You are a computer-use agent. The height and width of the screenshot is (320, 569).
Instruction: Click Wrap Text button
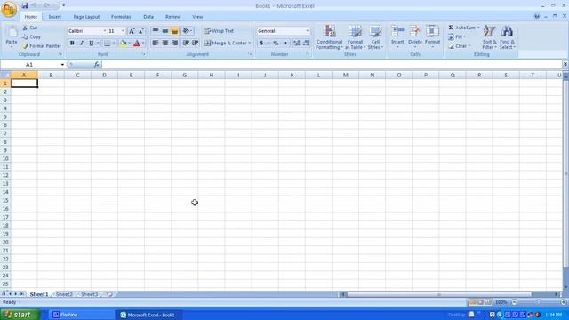click(x=219, y=31)
